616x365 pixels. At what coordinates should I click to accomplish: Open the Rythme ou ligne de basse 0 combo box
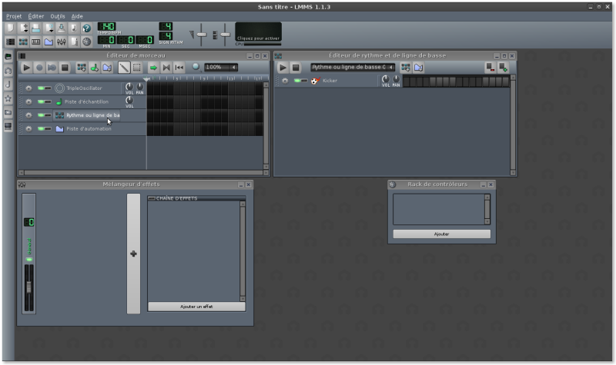tap(353, 67)
